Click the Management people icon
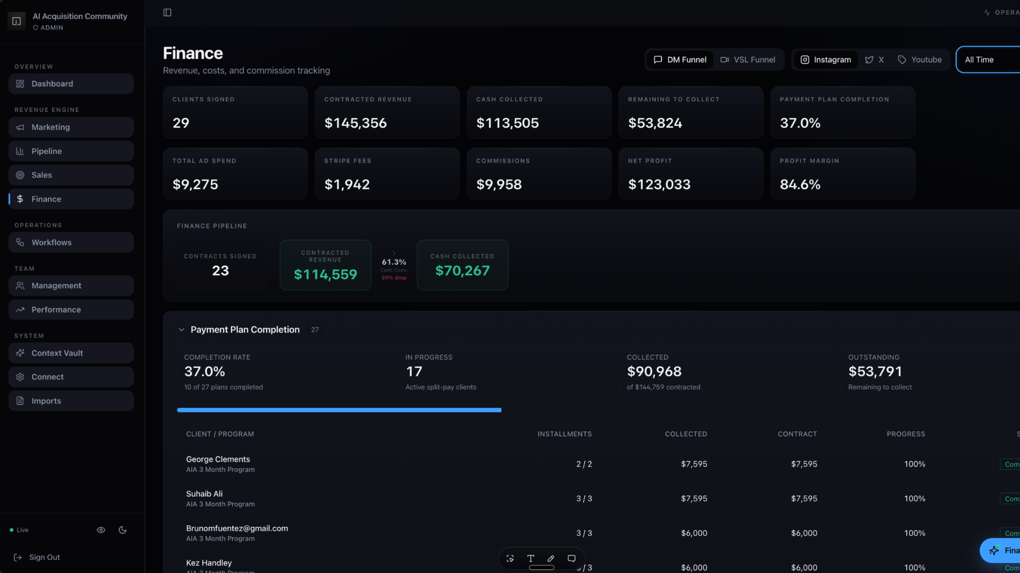The width and height of the screenshot is (1020, 573). [x=20, y=285]
